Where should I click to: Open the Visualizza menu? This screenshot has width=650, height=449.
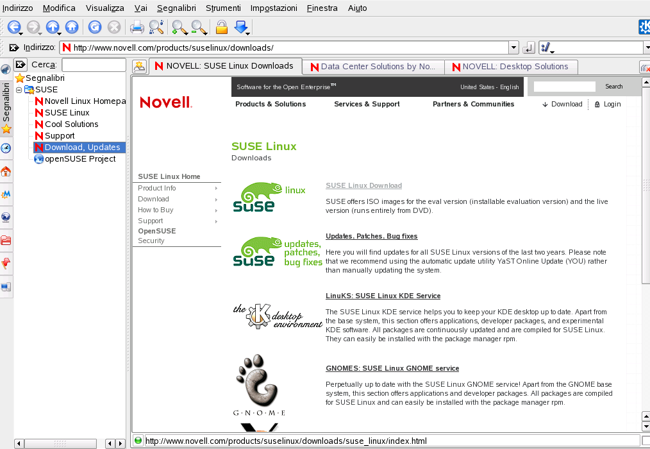(x=105, y=8)
